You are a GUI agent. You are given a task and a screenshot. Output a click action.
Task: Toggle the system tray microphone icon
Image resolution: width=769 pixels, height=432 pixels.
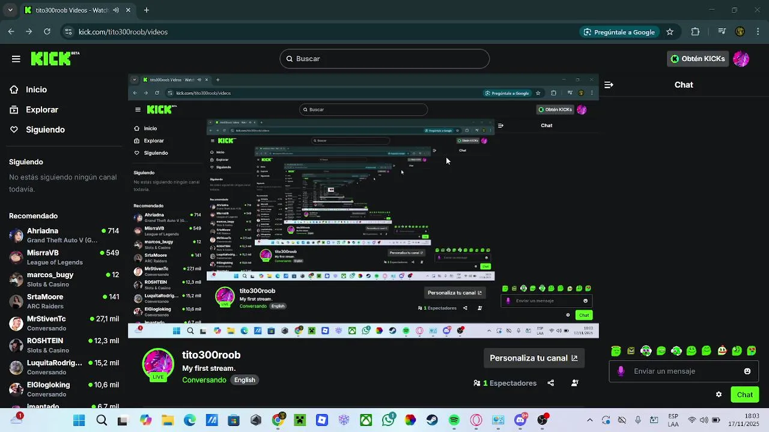(638, 421)
